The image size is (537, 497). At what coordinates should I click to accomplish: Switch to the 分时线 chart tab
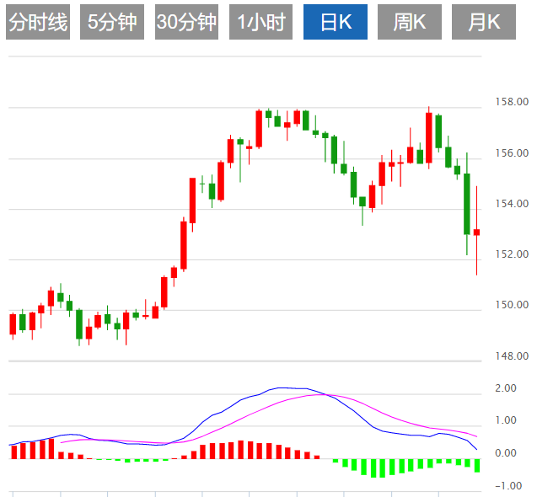(x=38, y=22)
